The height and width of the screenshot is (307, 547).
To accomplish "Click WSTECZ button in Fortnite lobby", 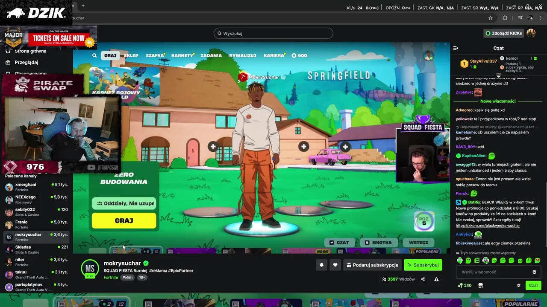I will pos(418,243).
